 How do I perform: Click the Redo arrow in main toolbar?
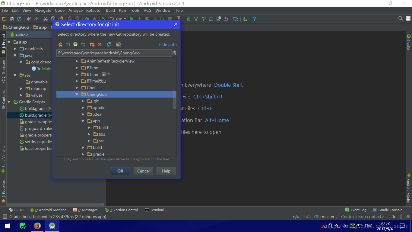point(36,19)
